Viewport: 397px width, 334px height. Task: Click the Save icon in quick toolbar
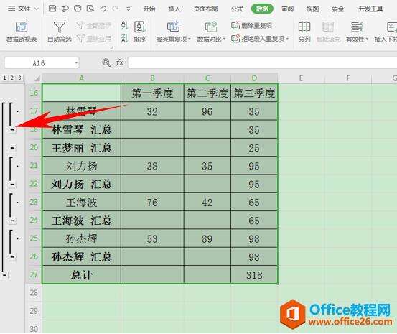[x=52, y=9]
